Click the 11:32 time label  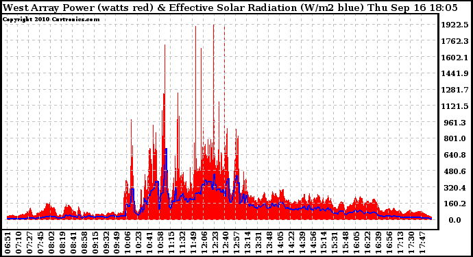[x=182, y=243]
